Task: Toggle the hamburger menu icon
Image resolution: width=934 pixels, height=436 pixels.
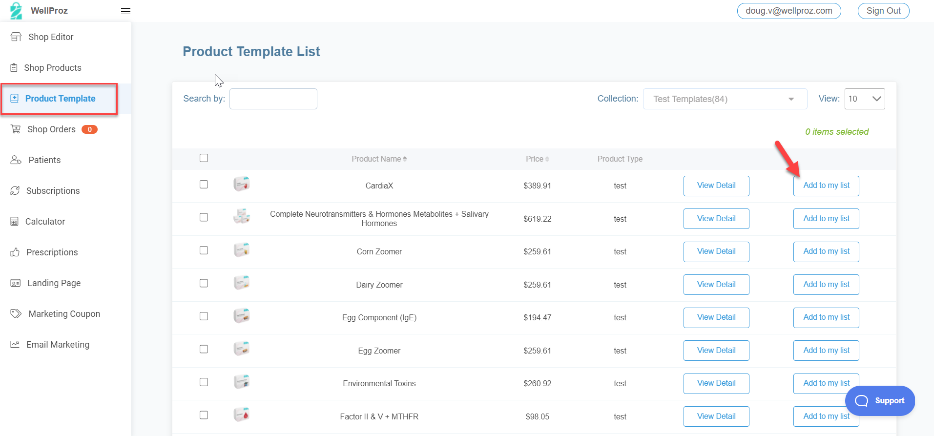Action: [125, 11]
